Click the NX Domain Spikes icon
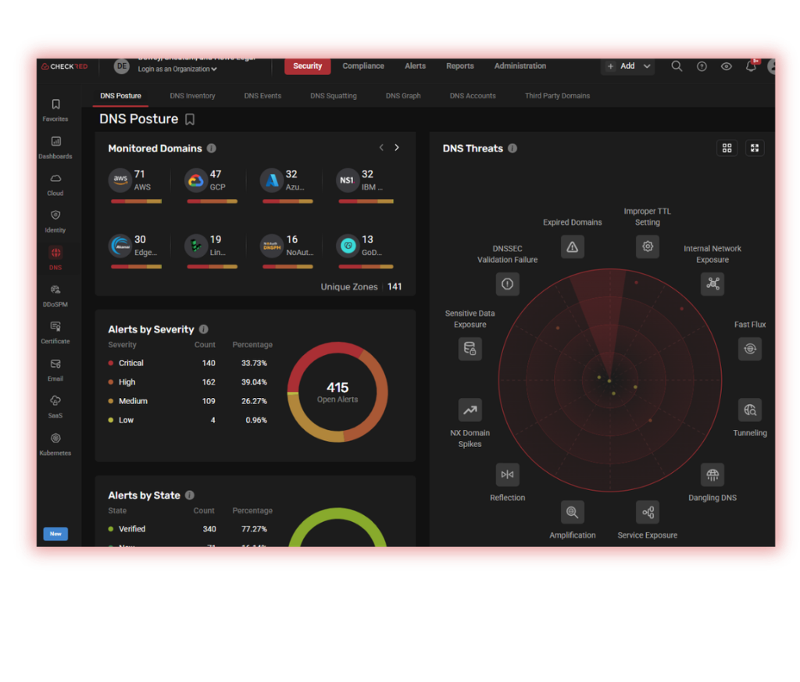Viewport: 800px width, 682px height. 470,410
